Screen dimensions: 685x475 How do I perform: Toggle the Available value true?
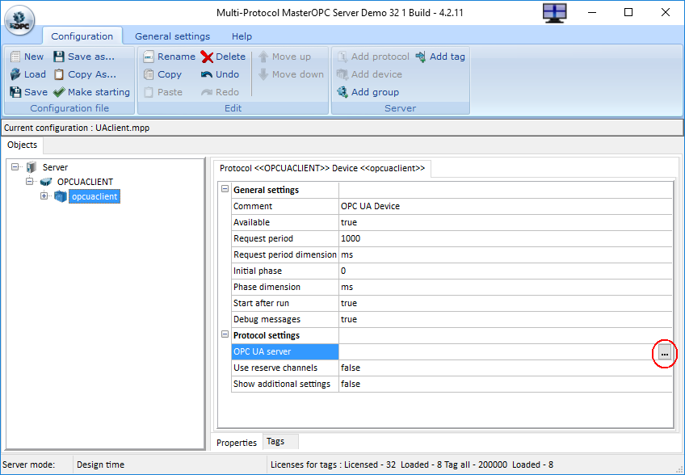506,222
